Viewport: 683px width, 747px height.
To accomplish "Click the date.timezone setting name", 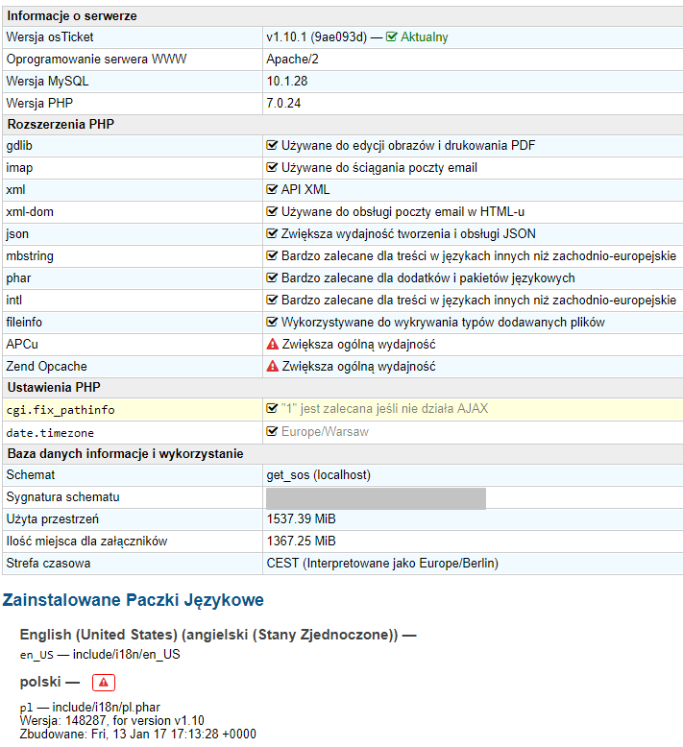I will pos(50,433).
